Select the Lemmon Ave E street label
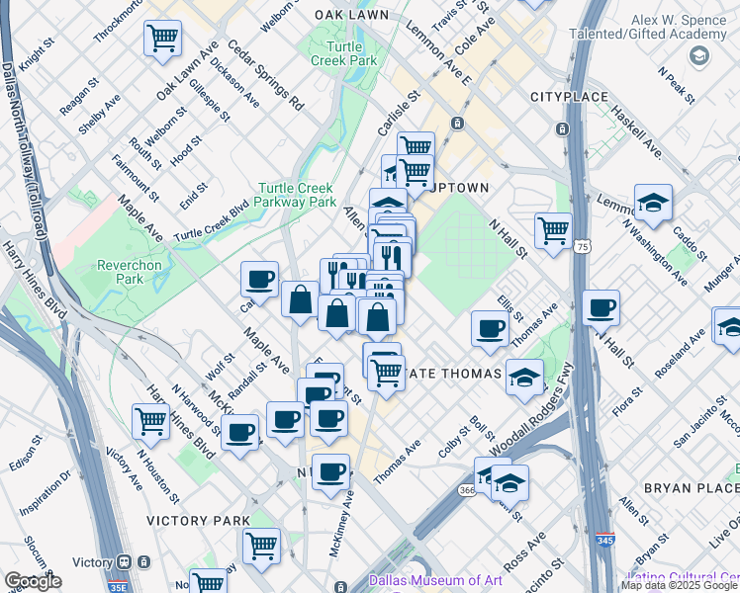Viewport: 740px width, 593px height. 438,53
